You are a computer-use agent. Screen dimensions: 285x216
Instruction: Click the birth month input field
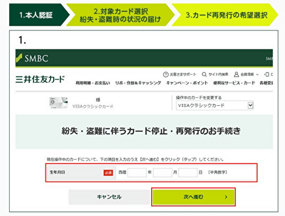click(162, 173)
